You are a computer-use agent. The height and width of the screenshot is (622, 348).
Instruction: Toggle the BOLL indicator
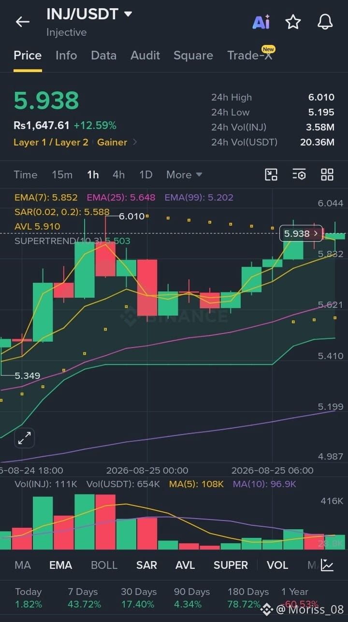point(104,565)
